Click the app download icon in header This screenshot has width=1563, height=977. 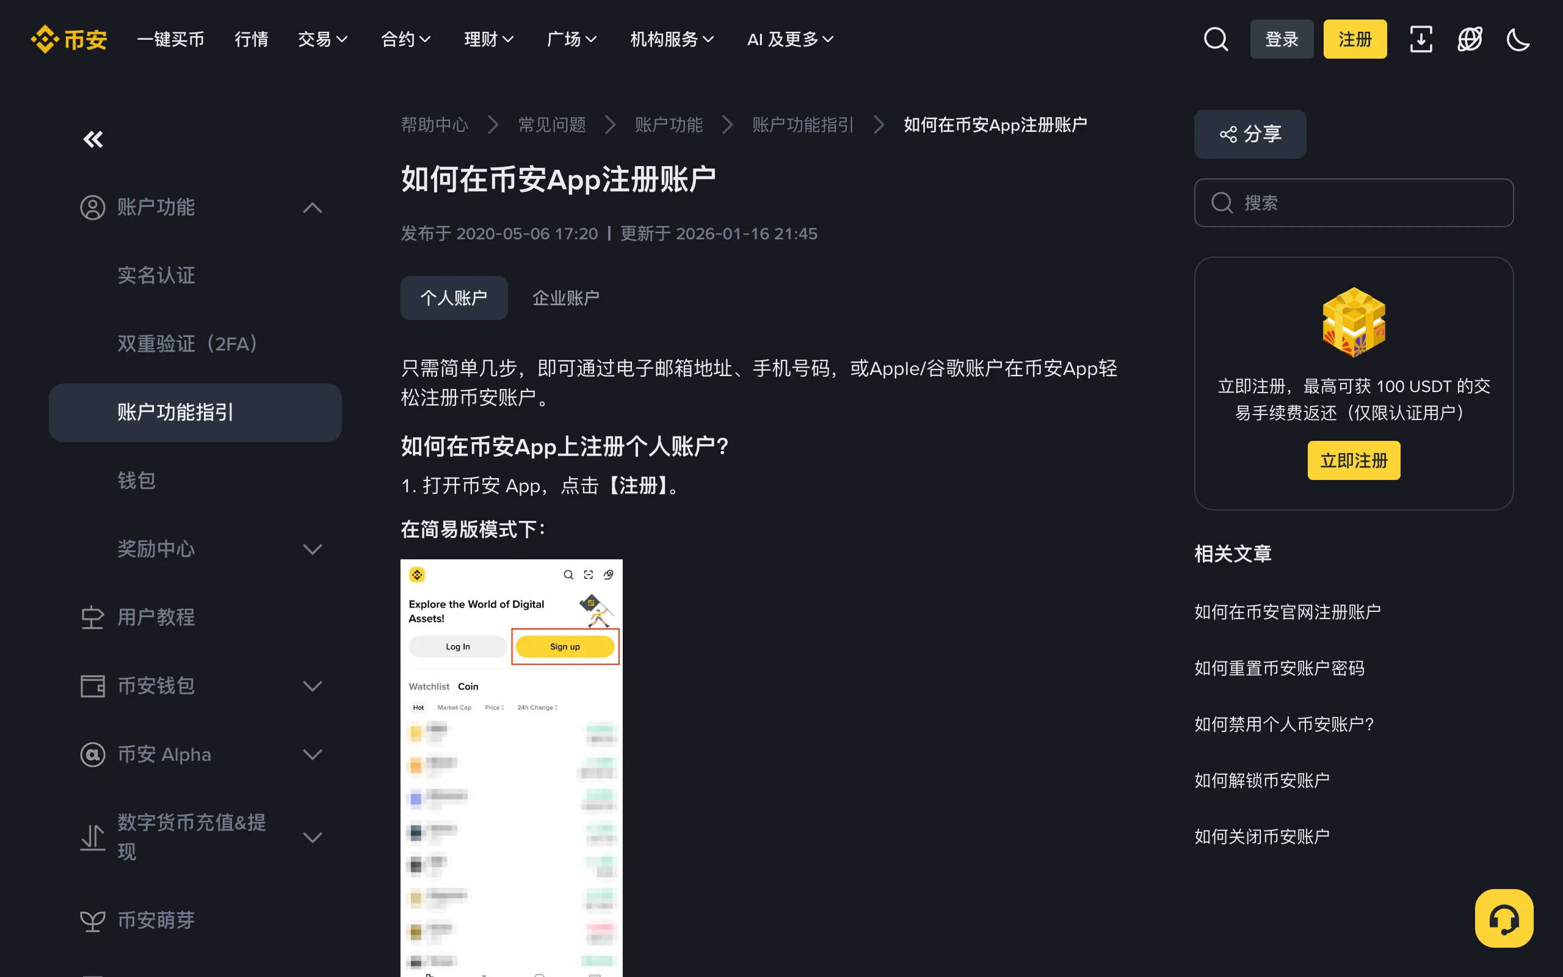pyautogui.click(x=1421, y=40)
